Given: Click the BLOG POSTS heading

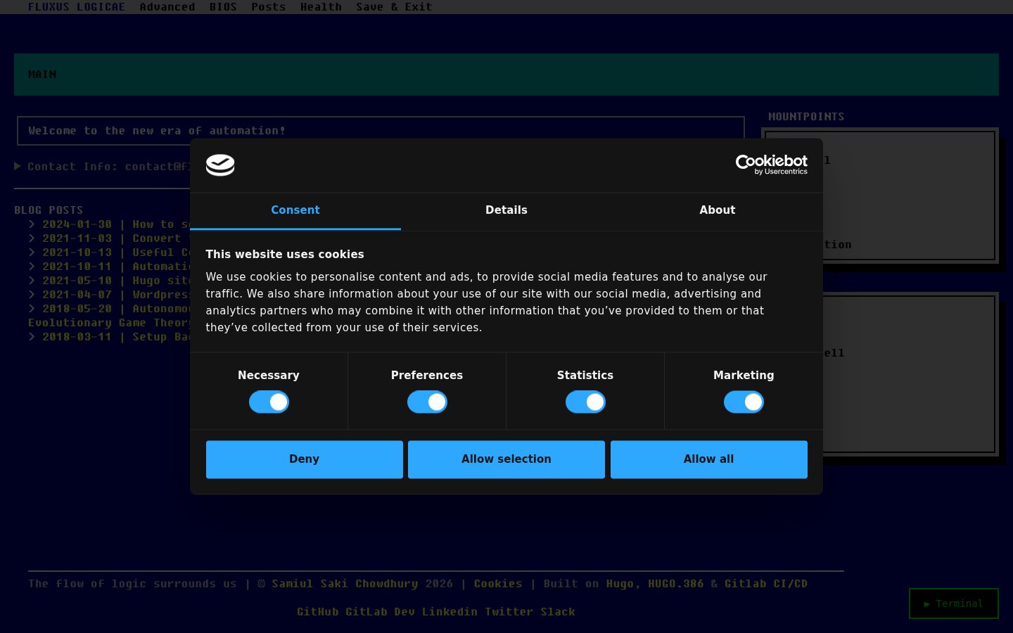Looking at the screenshot, I should (49, 210).
